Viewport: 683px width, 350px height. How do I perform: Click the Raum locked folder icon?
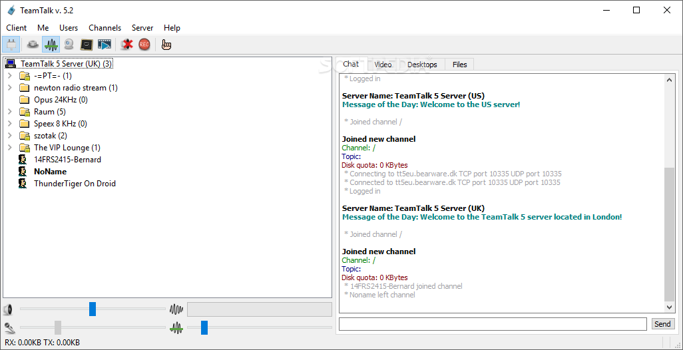point(25,112)
